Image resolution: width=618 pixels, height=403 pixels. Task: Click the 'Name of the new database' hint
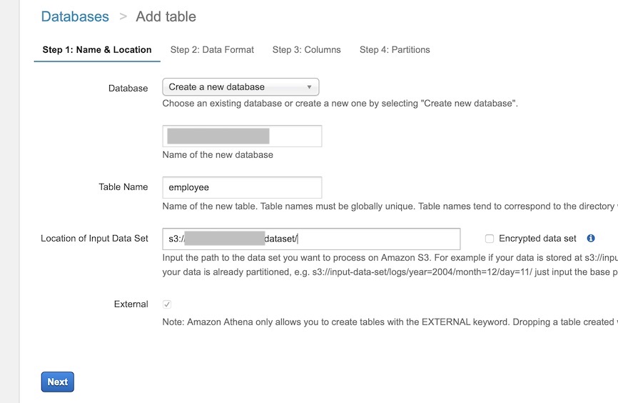218,154
